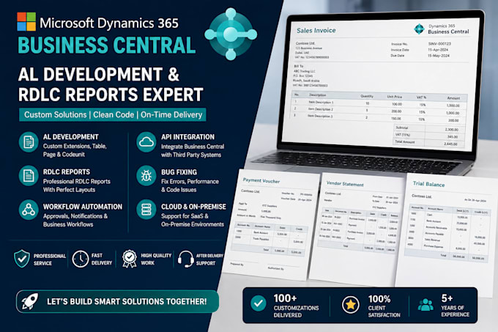The height and width of the screenshot is (332, 498).
Task: Click the "Microsoft Dynamics 365" text
Action: 109,23
